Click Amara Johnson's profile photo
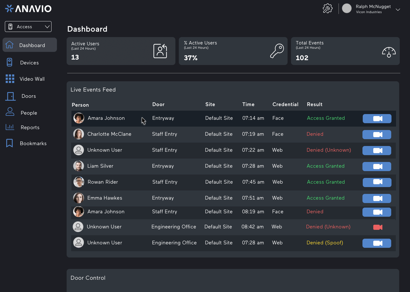The image size is (410, 292). point(79,118)
